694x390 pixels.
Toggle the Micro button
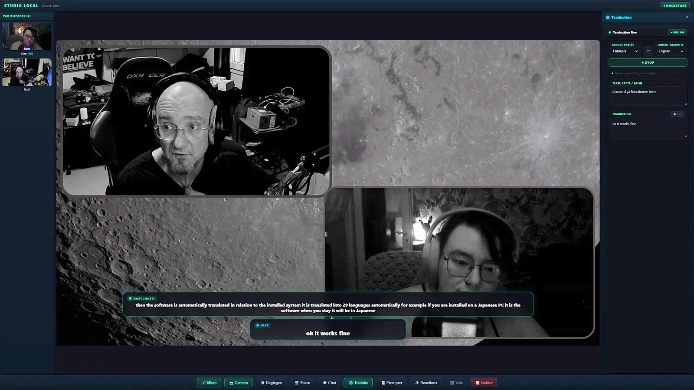pos(209,383)
